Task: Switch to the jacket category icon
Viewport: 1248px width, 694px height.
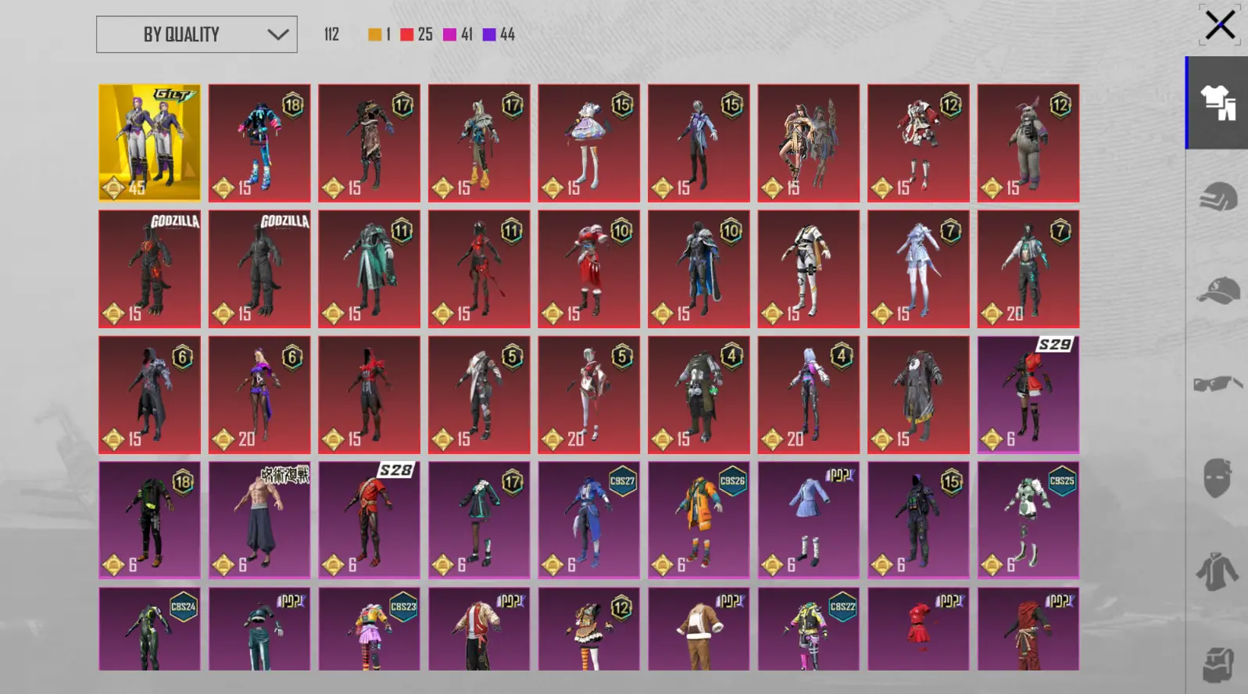Action: coord(1218,571)
